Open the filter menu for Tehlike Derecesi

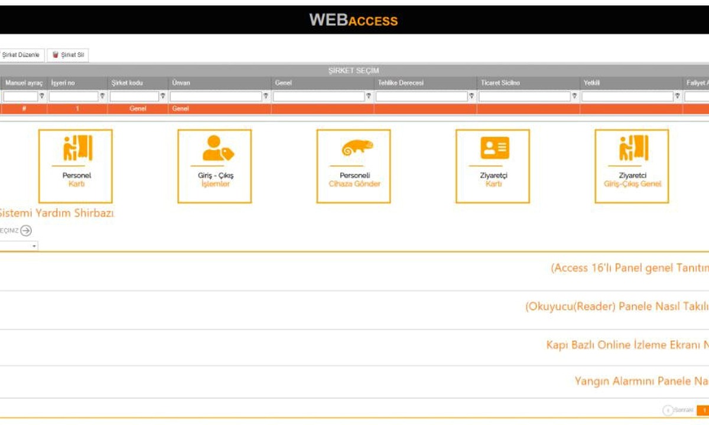click(x=471, y=96)
